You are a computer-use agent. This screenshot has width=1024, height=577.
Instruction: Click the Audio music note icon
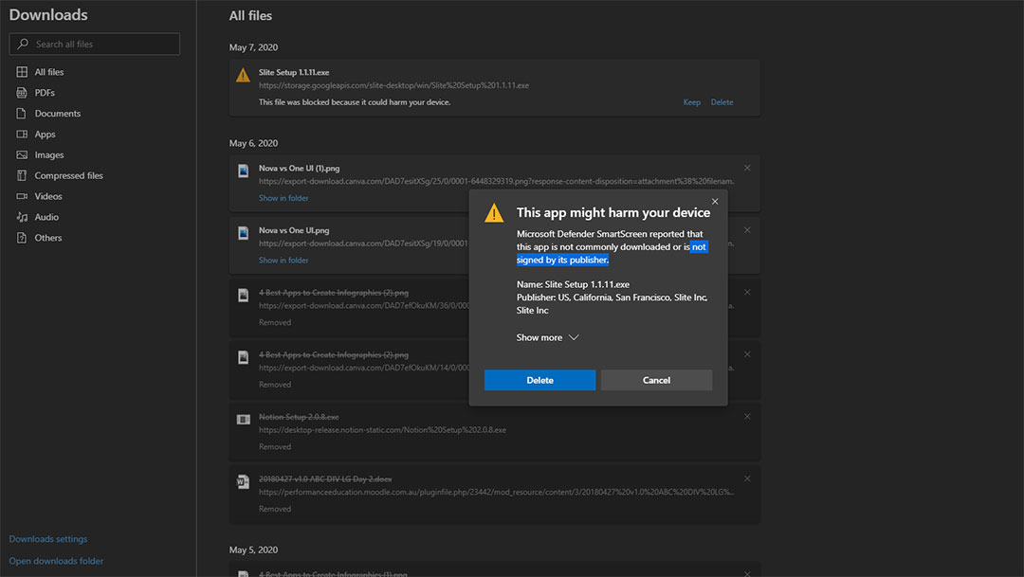[22, 217]
